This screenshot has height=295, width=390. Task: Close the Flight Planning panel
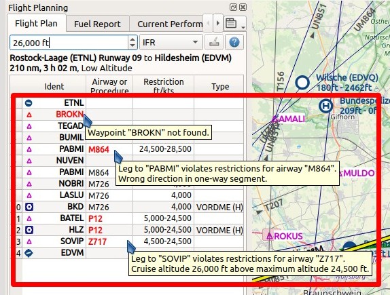(243, 7)
